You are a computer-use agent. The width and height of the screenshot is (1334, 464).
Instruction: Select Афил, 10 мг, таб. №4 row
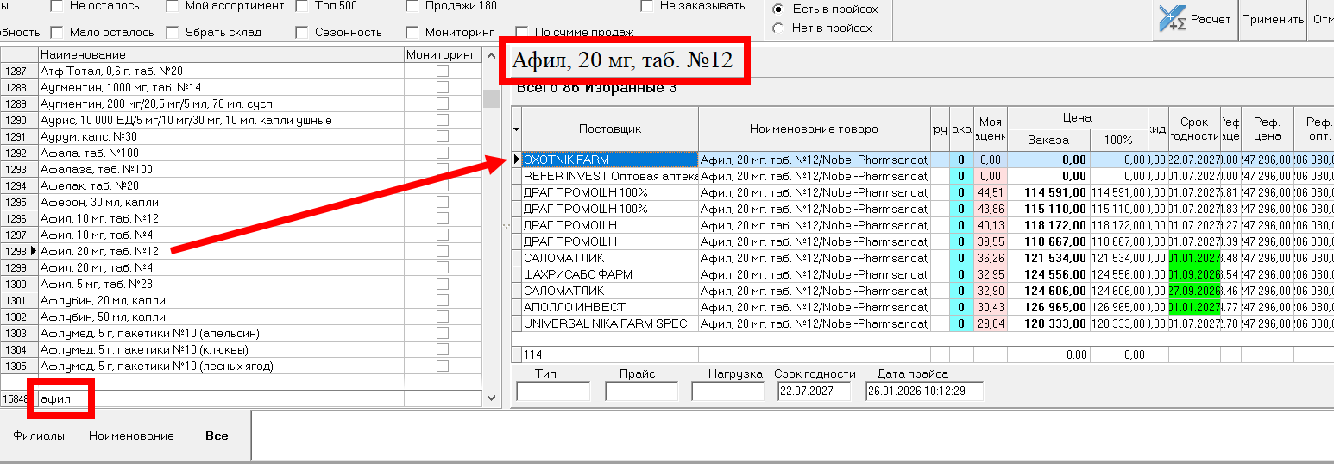221,235
